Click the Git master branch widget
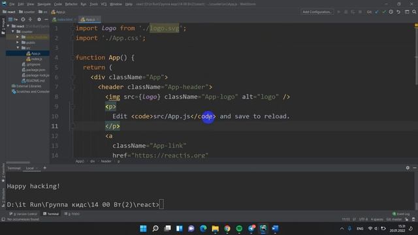 394,219
